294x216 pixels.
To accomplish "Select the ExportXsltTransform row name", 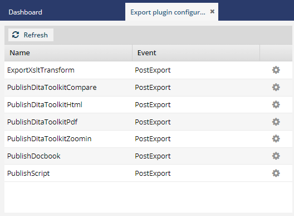I will [x=41, y=70].
